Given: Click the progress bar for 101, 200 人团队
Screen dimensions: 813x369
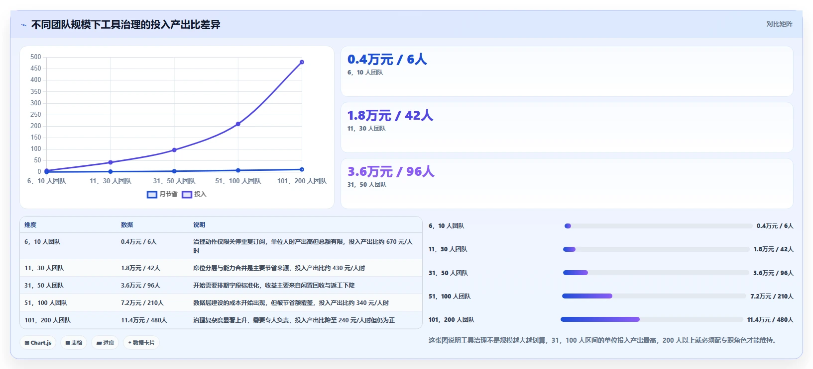Looking at the screenshot, I should [x=652, y=319].
